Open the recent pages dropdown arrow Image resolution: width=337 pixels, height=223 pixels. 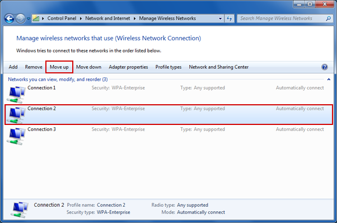(x=29, y=18)
